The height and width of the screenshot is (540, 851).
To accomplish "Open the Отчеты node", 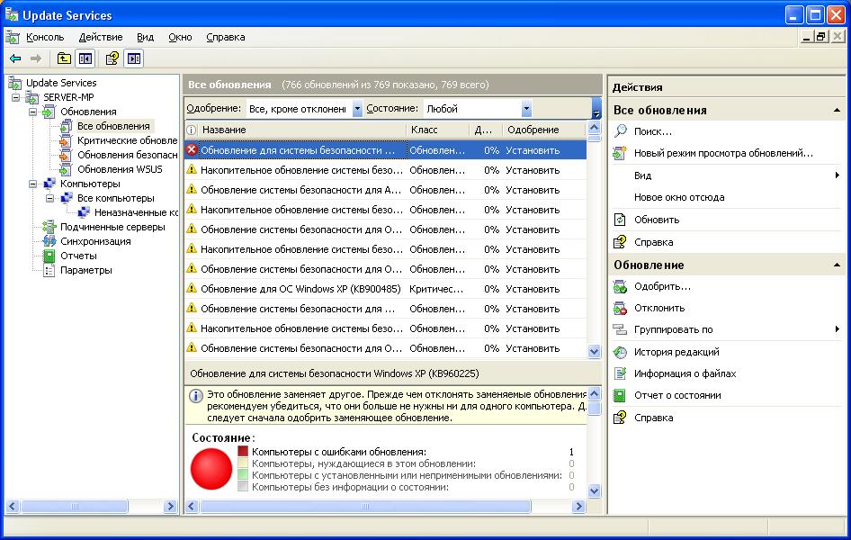I will point(78,256).
